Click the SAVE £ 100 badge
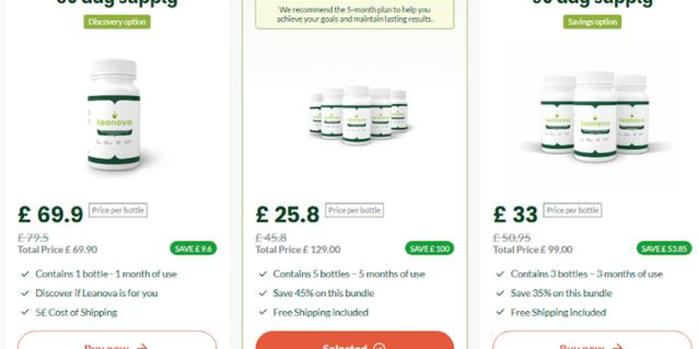Viewport: 698px width, 349px height. click(x=430, y=248)
